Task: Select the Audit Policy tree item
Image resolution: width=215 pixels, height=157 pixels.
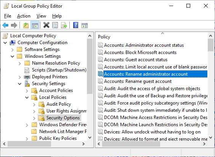Action: (x=59, y=104)
